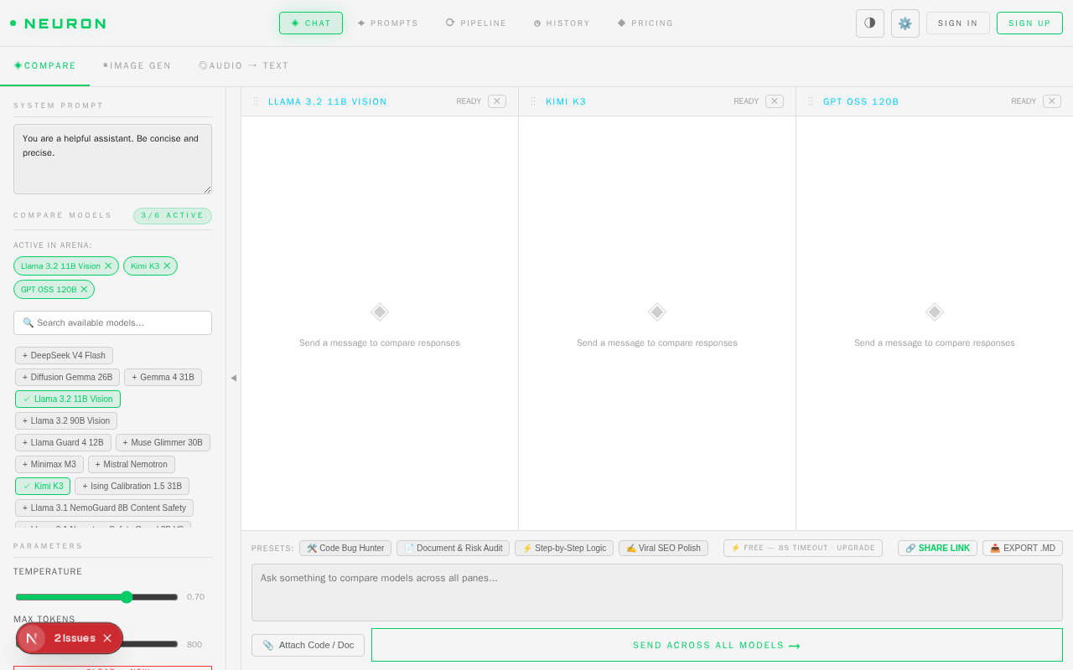
Task: Open the Prompts tab
Action: (x=387, y=23)
